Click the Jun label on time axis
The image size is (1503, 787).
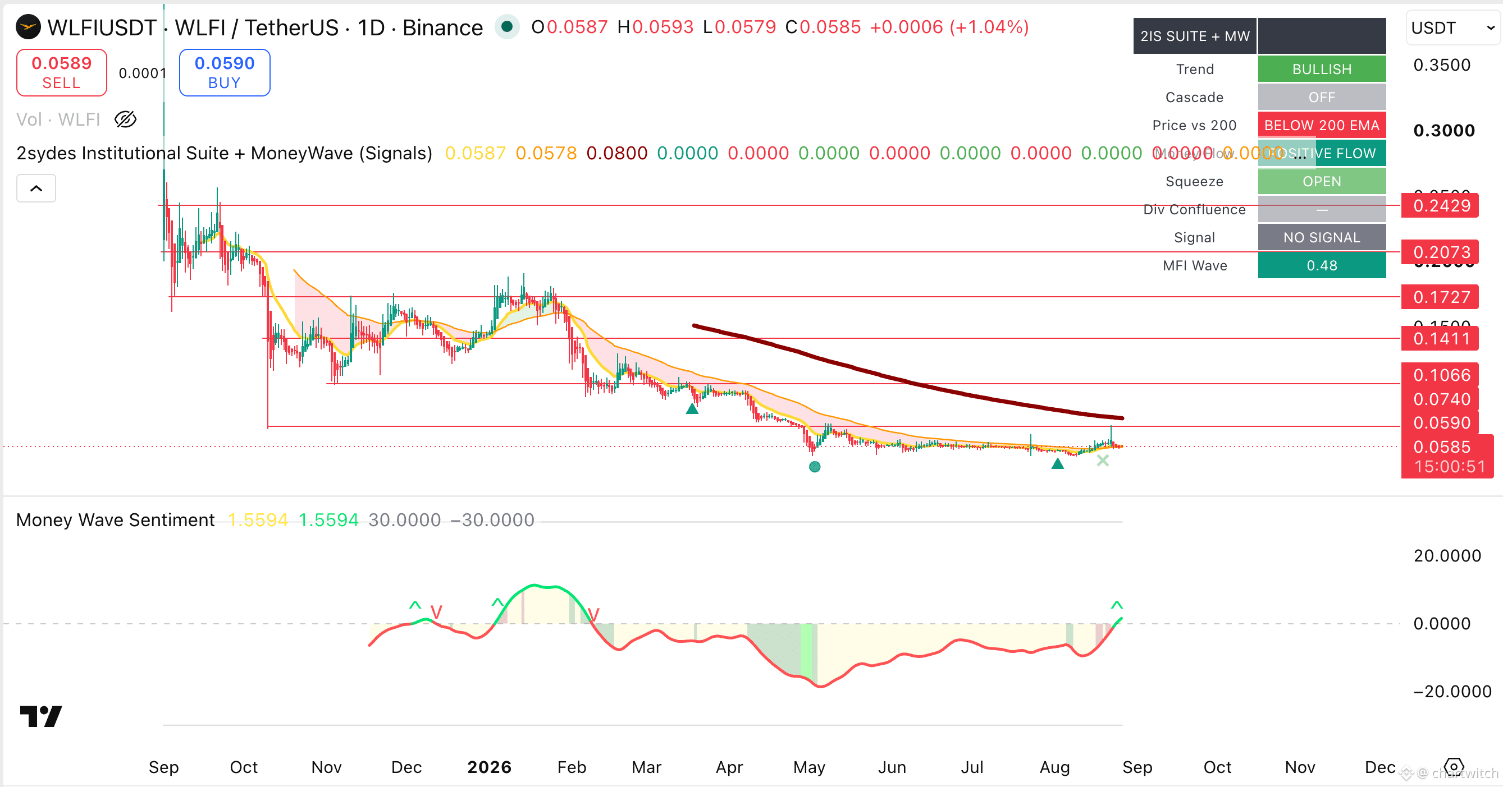point(892,767)
